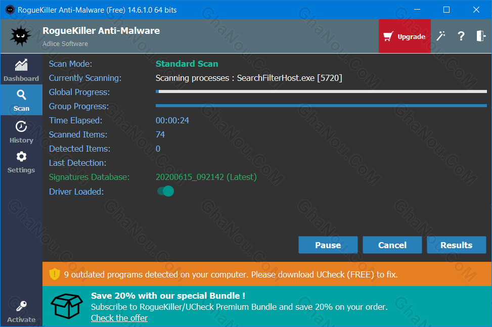This screenshot has width=492, height=327.
Task: Click the Adlice Software subtitle
Action: click(65, 43)
